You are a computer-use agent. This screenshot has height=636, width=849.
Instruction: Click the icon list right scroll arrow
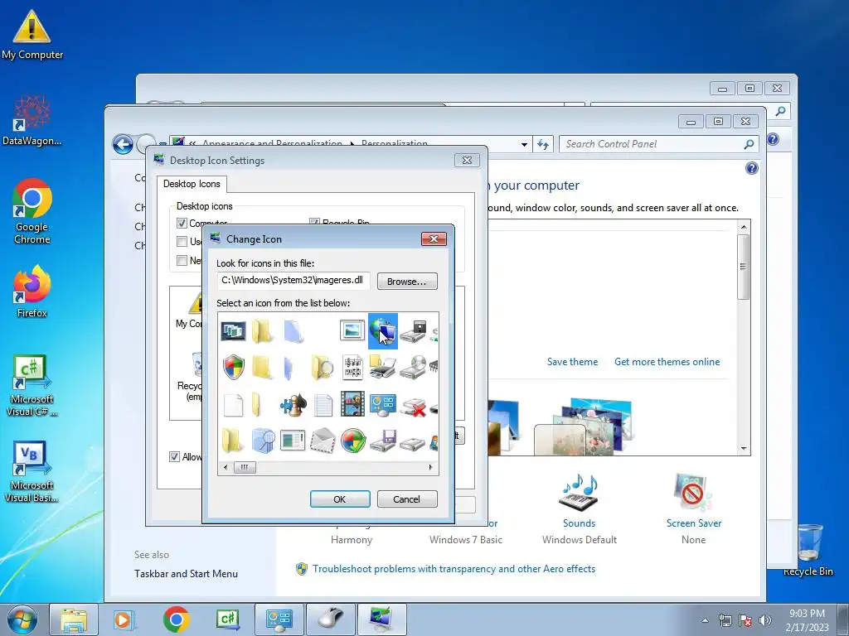click(x=430, y=467)
